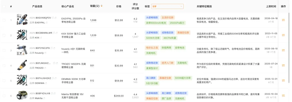Open action icon for Makita row
This screenshot has height=102, width=292.
(x=283, y=96)
